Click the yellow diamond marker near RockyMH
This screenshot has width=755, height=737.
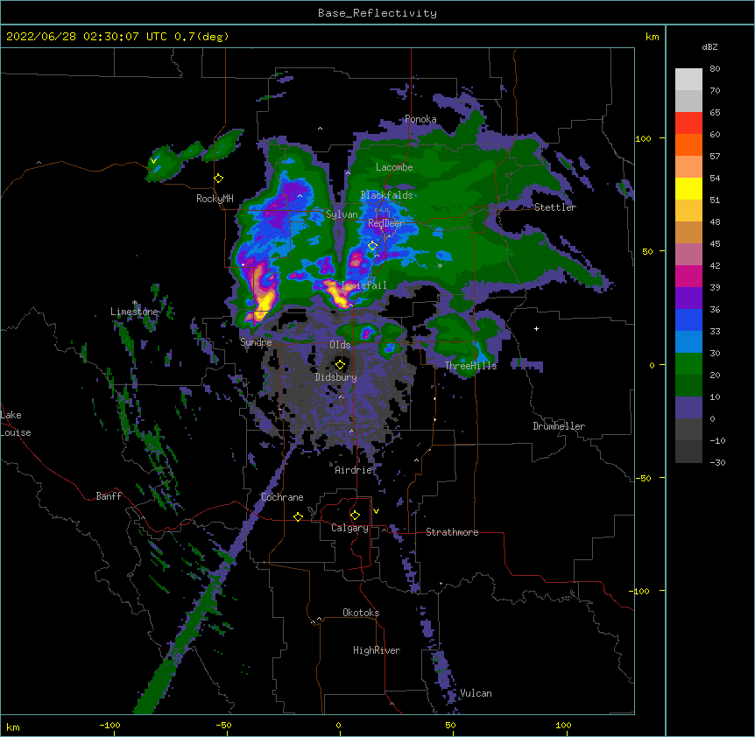click(219, 179)
